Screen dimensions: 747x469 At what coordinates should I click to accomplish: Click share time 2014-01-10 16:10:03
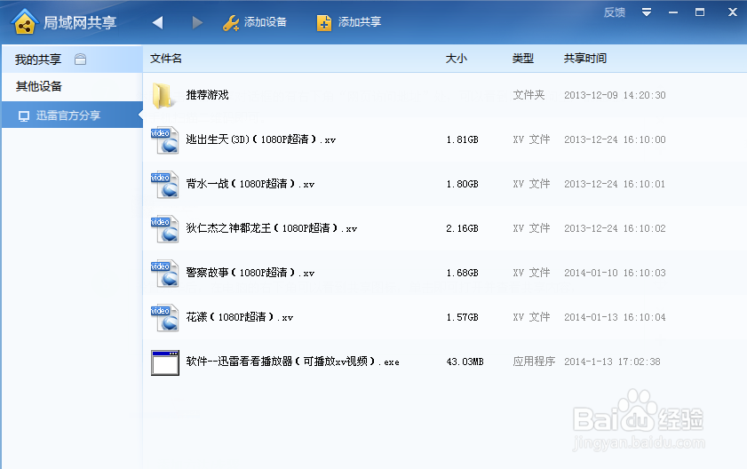(x=615, y=273)
